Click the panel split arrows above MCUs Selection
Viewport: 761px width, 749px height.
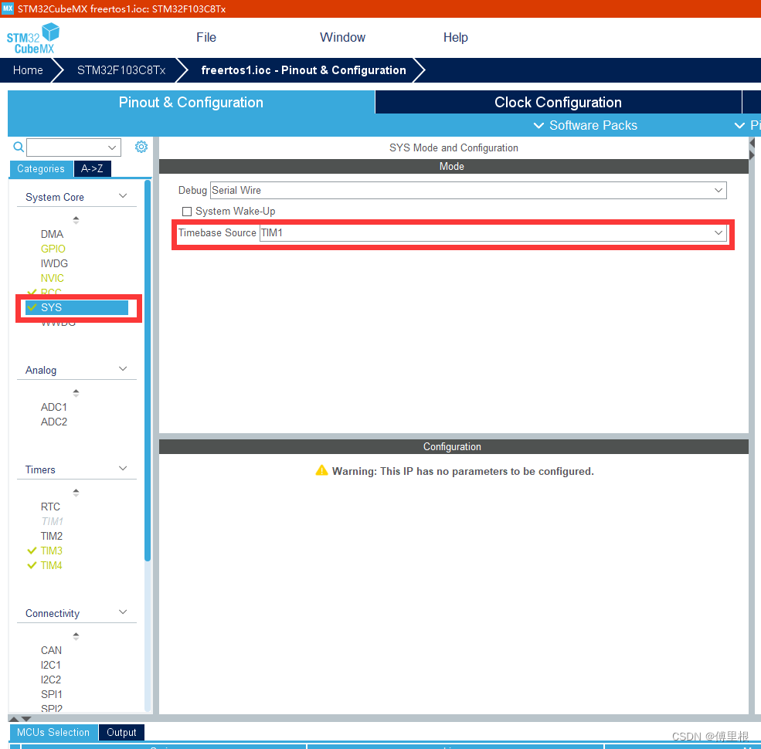(20, 719)
